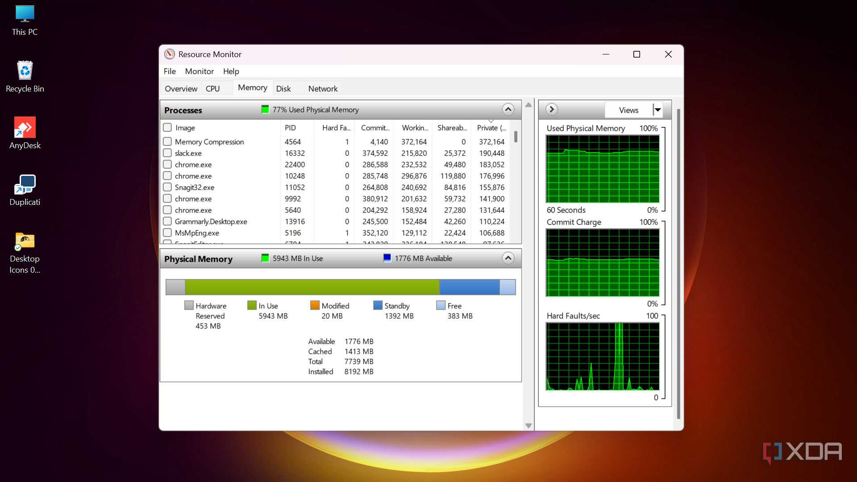This screenshot has height=482, width=857.
Task: Click green In Use indicator in Physical Memory header
Action: pos(265,258)
